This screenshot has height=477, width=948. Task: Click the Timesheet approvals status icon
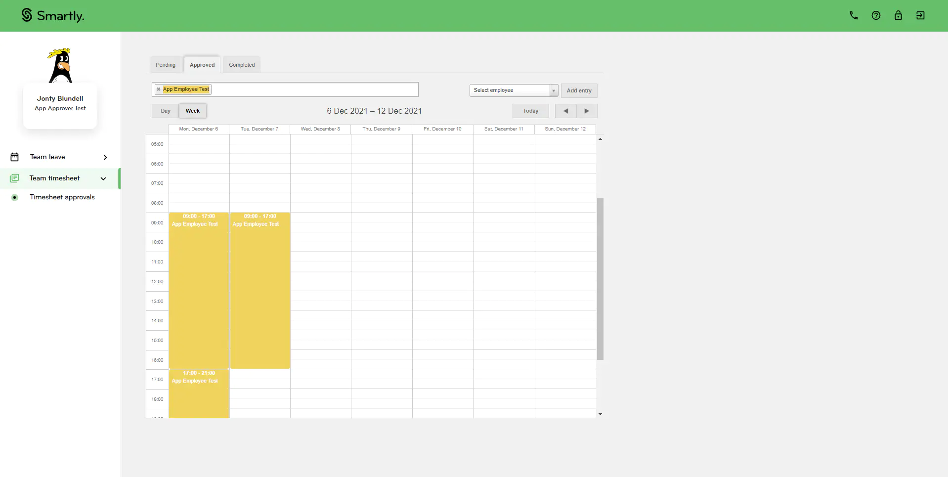click(15, 197)
